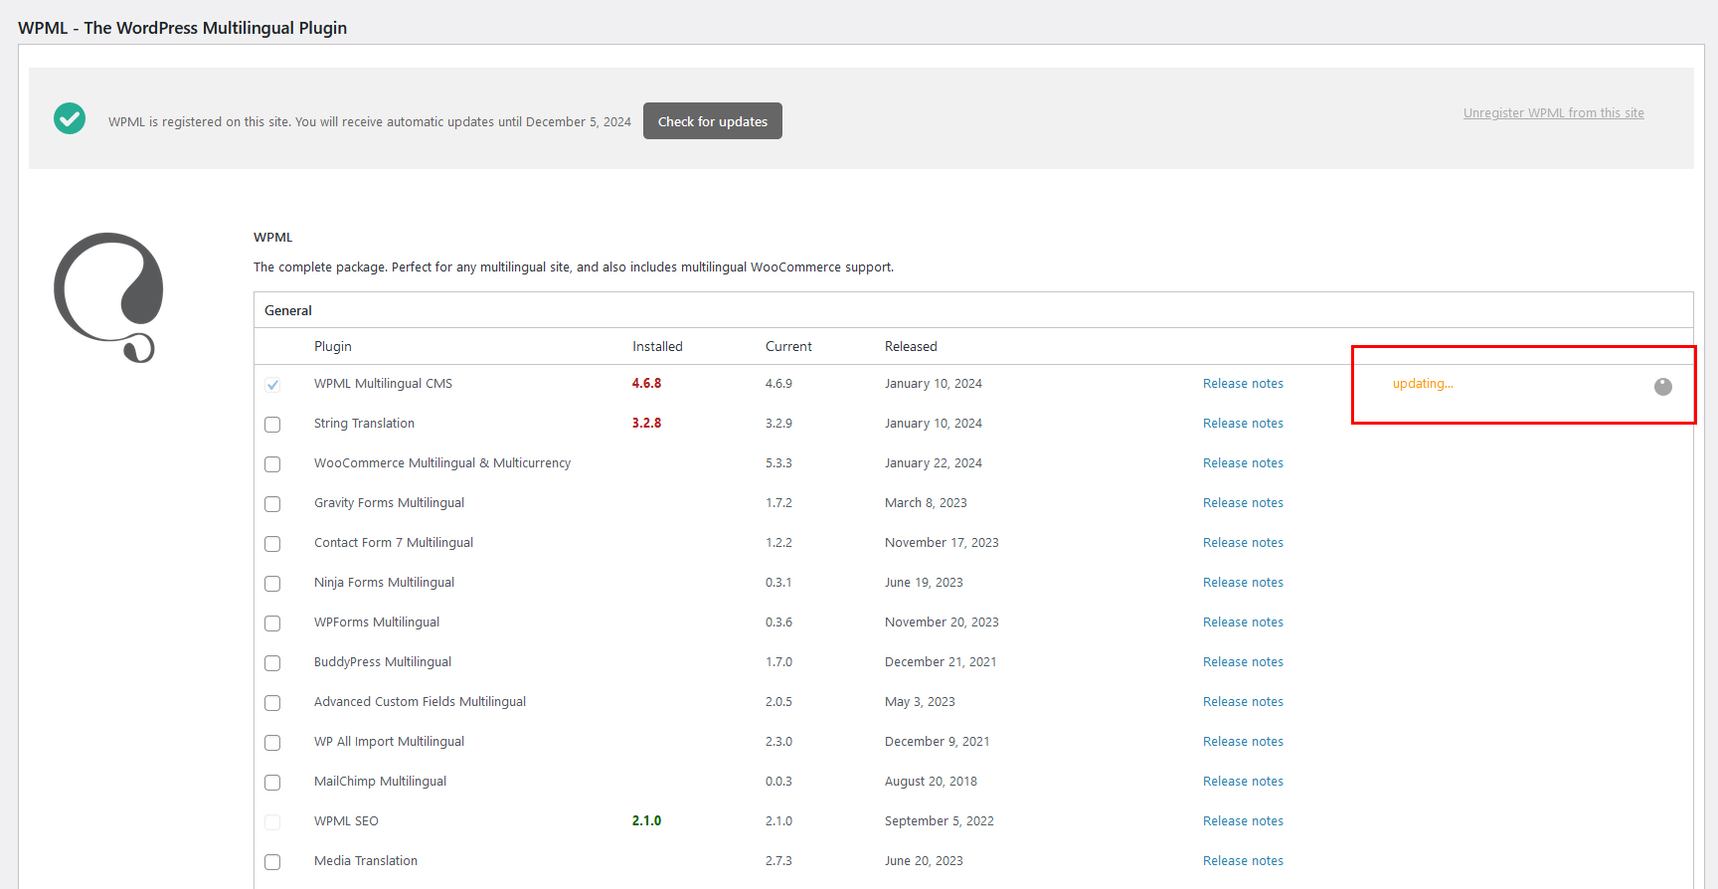Click the Current column header
The height and width of the screenshot is (889, 1718).
[788, 346]
